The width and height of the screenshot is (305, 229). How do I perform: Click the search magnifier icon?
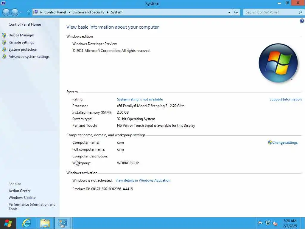click(x=300, y=12)
